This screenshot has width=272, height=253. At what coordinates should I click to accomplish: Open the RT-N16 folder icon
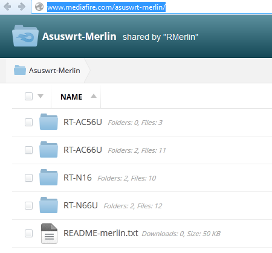point(48,178)
